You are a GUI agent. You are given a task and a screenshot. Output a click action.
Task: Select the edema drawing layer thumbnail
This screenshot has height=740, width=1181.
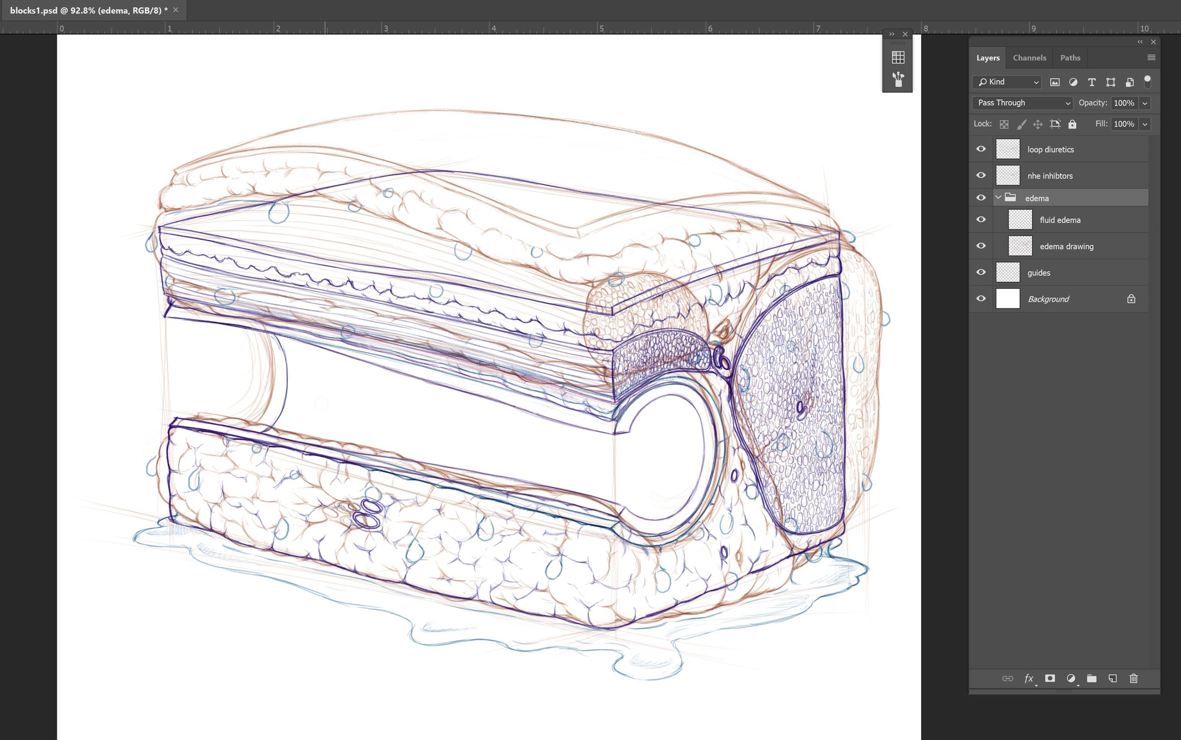[1019, 246]
